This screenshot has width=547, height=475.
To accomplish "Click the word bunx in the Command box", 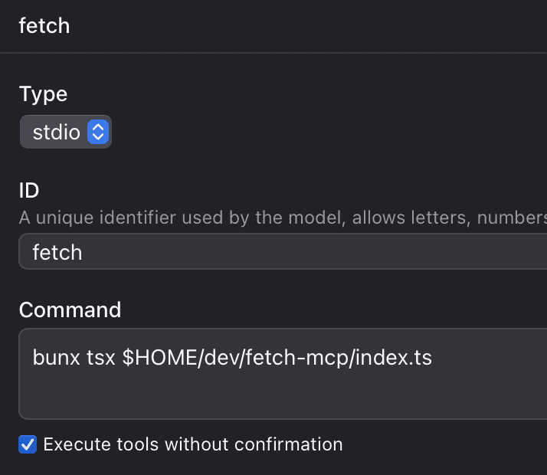I will 56,358.
